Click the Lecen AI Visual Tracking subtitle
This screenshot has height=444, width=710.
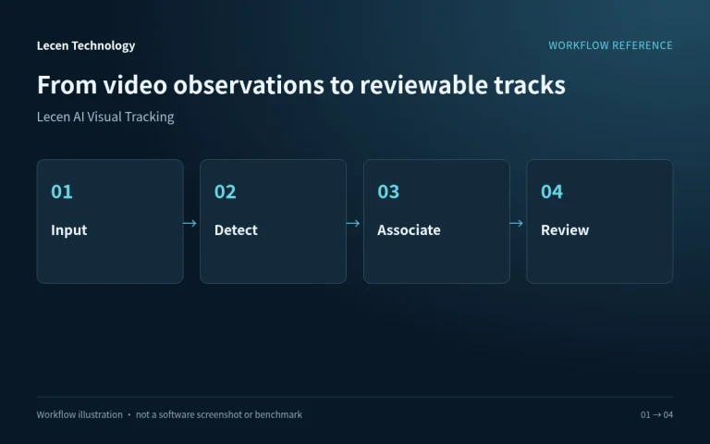pyautogui.click(x=105, y=117)
